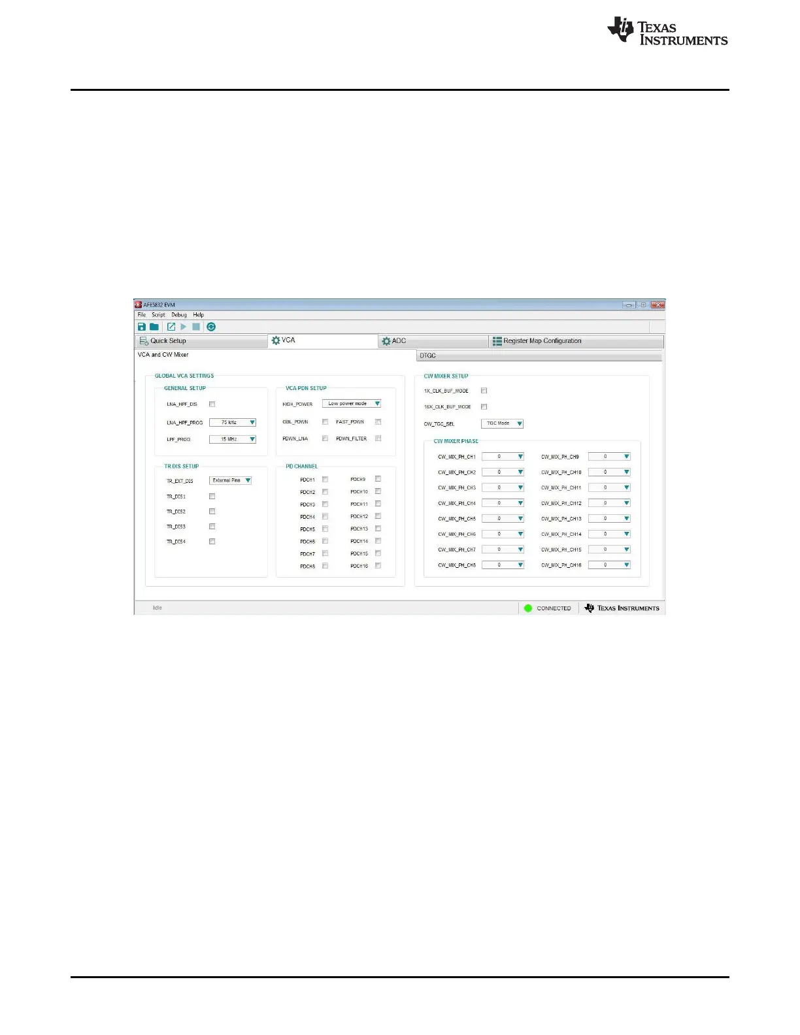Click the GLOBAL VCA SETTINGS heading
800x1035 pixels.
(x=184, y=376)
